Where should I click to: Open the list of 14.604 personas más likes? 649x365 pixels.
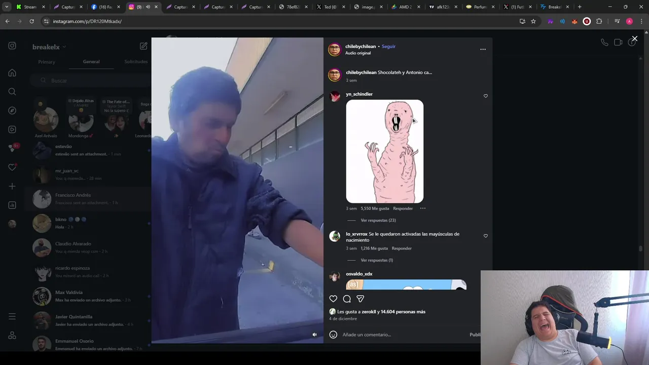coord(403,312)
